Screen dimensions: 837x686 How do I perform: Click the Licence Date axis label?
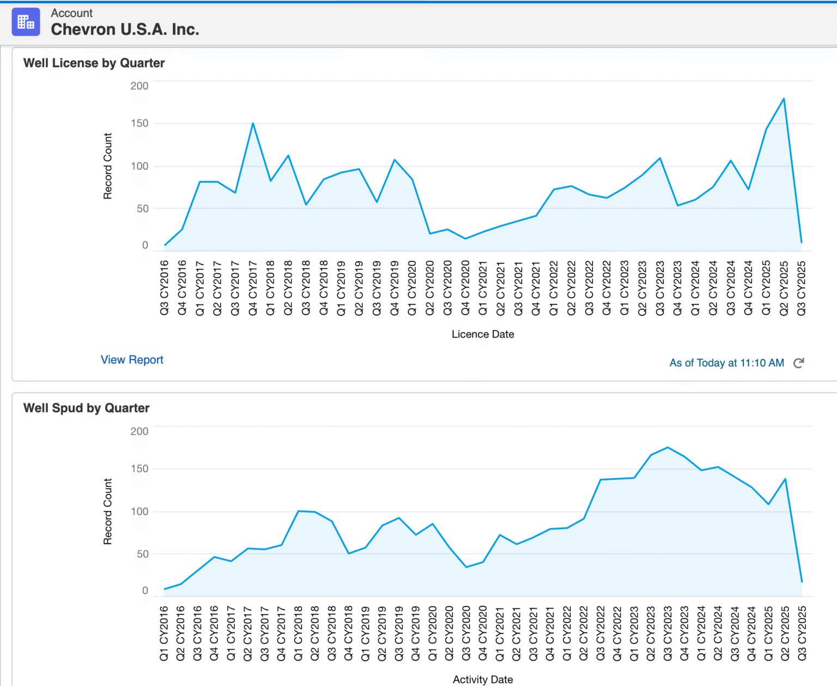482,334
